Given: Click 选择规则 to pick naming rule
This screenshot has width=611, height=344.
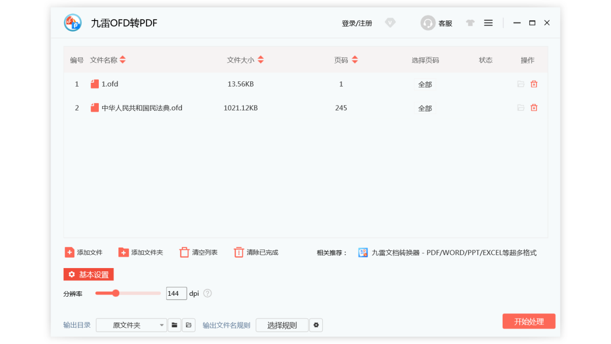Looking at the screenshot, I should [282, 325].
